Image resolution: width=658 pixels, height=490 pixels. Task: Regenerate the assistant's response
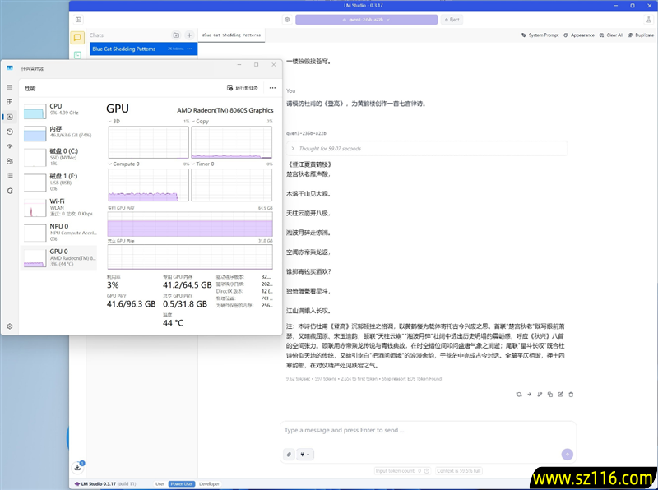[519, 395]
